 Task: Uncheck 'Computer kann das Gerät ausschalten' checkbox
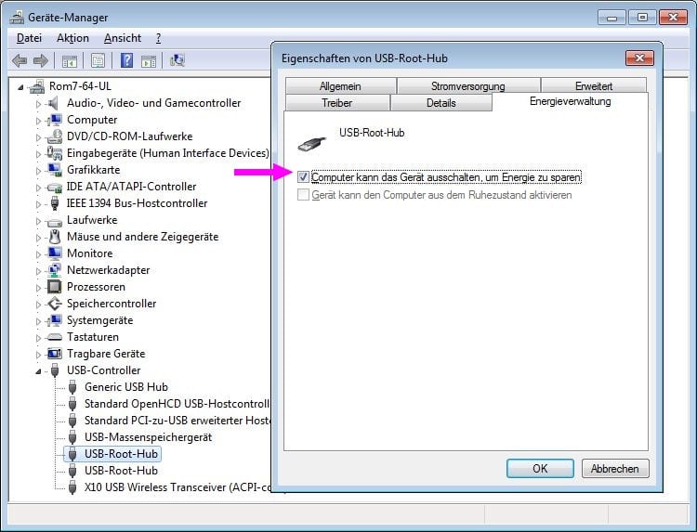pyautogui.click(x=304, y=176)
